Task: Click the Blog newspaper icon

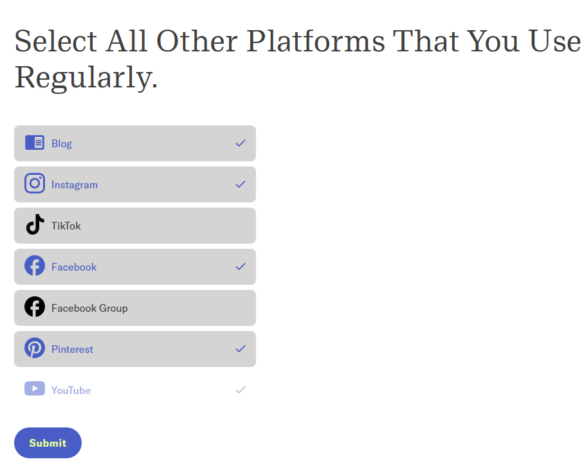Action: click(35, 143)
